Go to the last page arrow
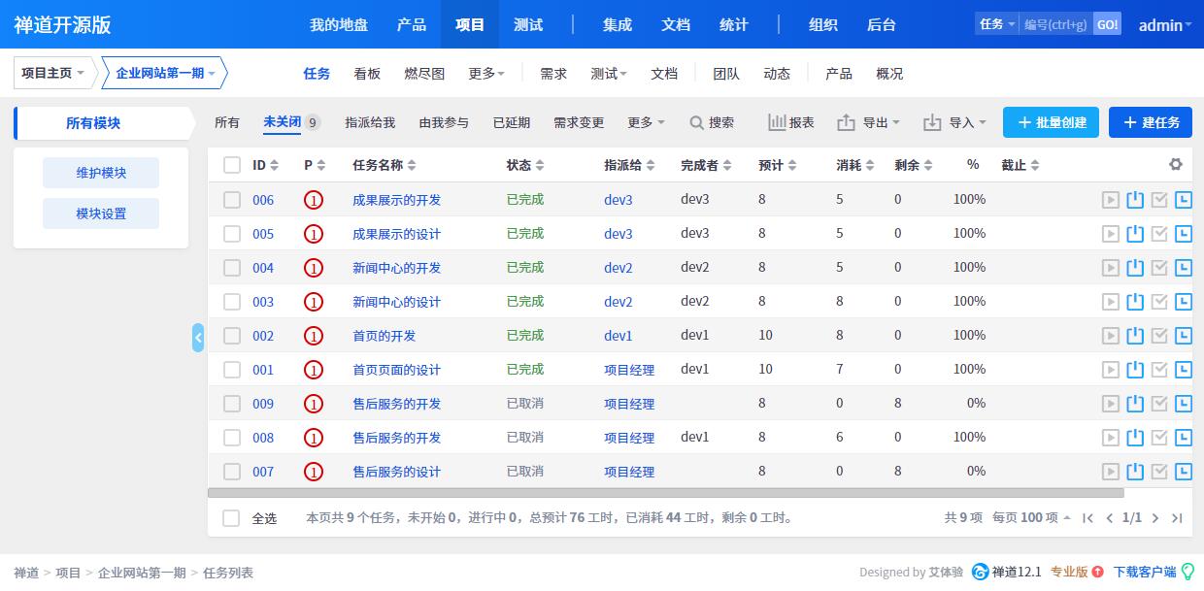The width and height of the screenshot is (1204, 591). [1177, 518]
